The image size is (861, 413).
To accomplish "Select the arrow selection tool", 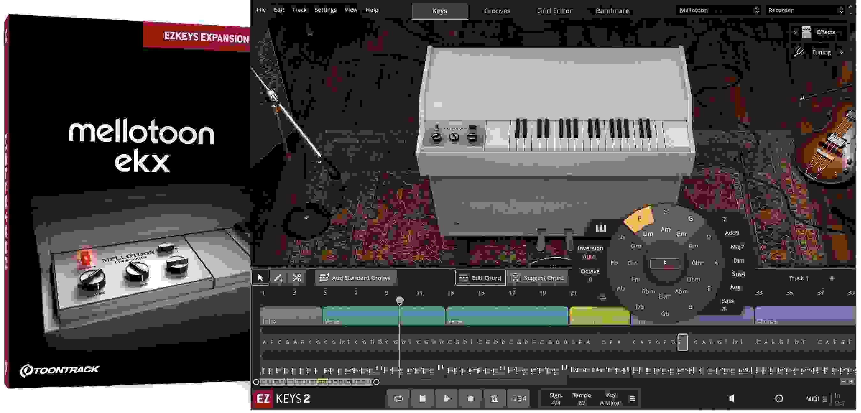I will pyautogui.click(x=260, y=277).
